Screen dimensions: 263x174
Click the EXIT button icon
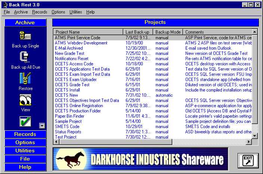point(248,161)
